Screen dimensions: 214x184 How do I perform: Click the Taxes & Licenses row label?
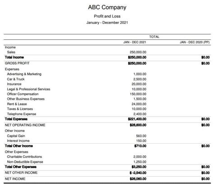click(20, 109)
